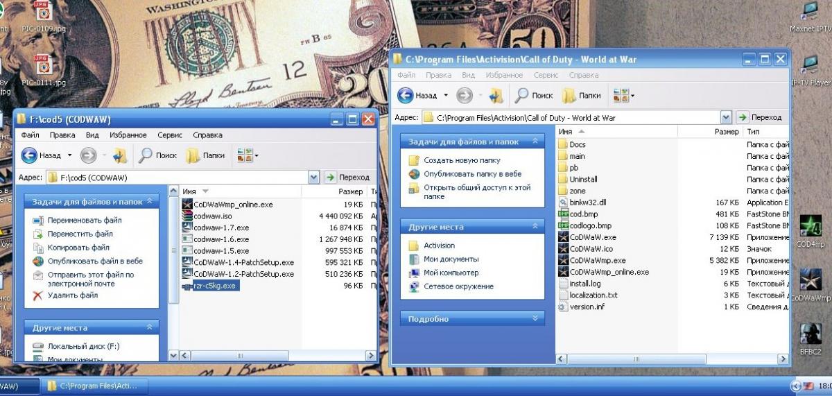Open Поиск search in the World at War window
Viewport: 832px width, 396px height.
tap(533, 95)
